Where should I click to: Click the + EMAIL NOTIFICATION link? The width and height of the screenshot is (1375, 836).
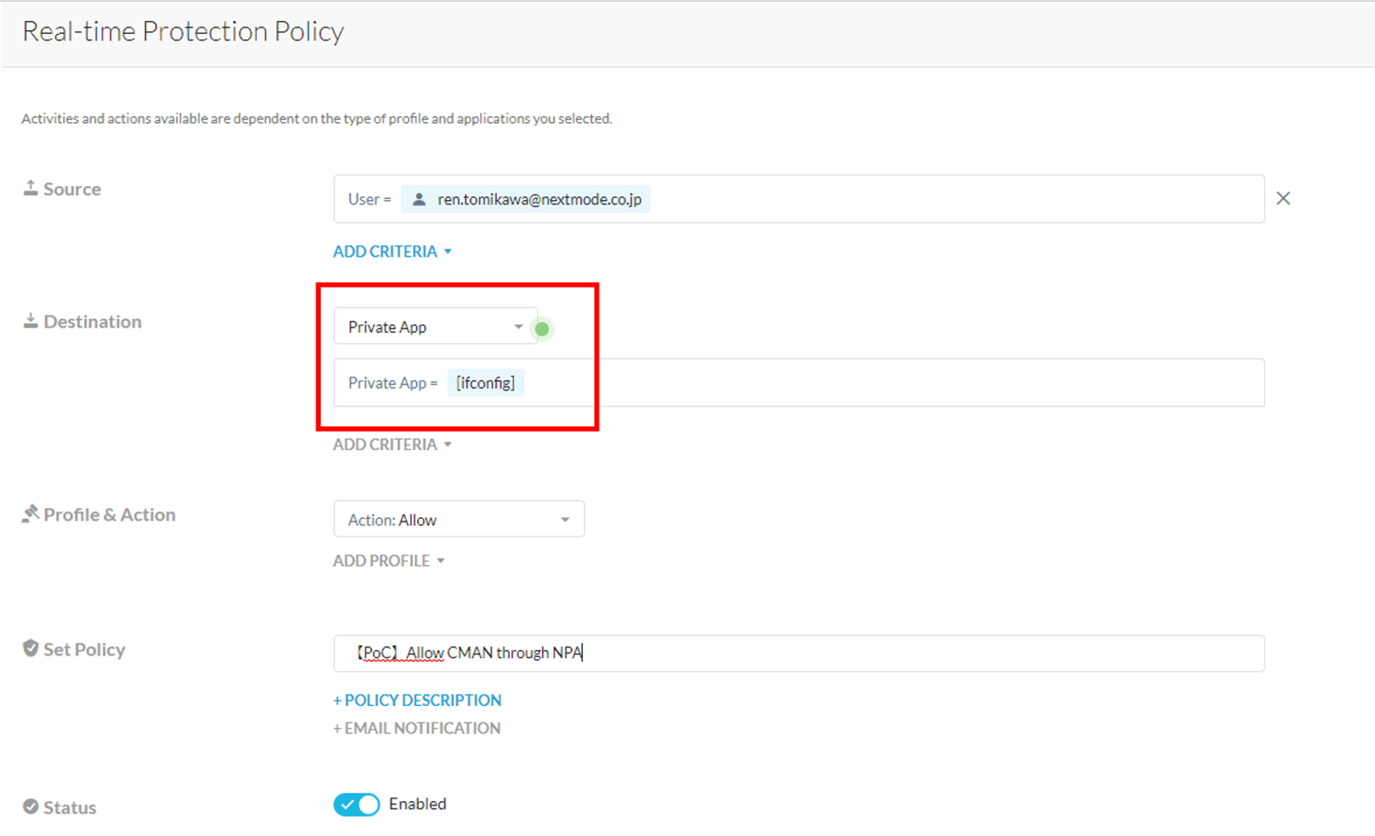point(417,728)
